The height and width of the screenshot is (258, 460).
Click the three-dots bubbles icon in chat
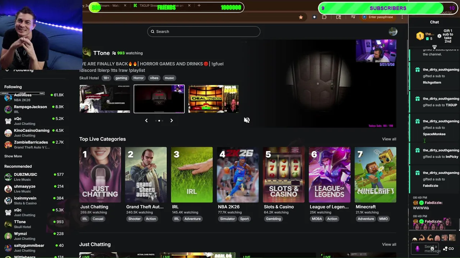(445, 249)
